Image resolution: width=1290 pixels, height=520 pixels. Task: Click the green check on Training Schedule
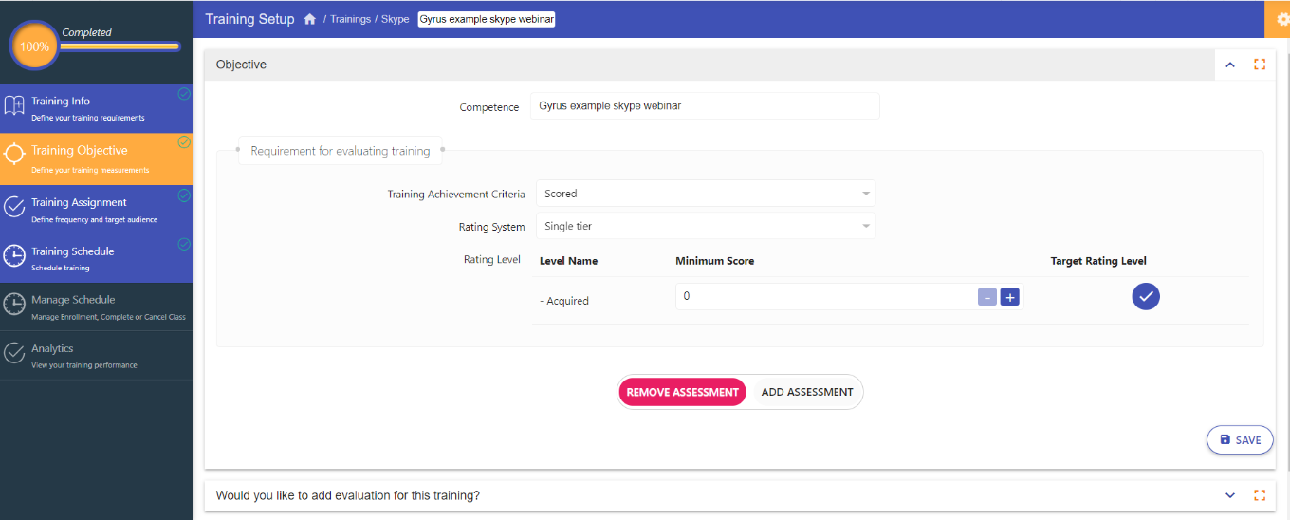(x=184, y=244)
